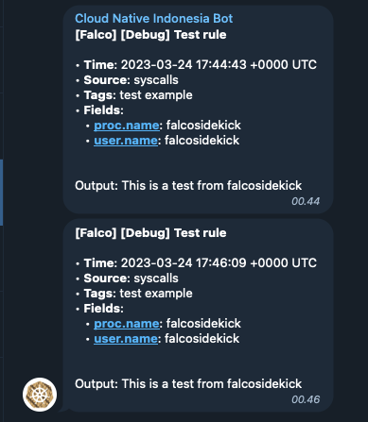The image size is (368, 422).
Task: Click the Output line in the 00.44 message
Action: pos(188,186)
